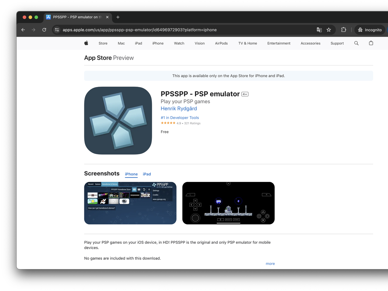Screen dimensions: 388x291
Task: Open the search magnifier icon
Action: [356, 43]
